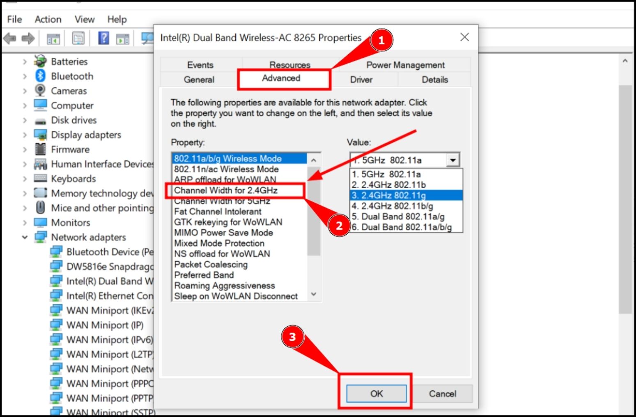
Task: Click the Help toolbar icon in Device Manager
Action: pos(104,38)
